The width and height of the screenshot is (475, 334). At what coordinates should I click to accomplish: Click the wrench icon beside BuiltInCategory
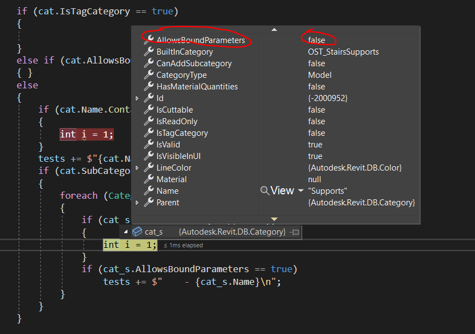pos(148,52)
